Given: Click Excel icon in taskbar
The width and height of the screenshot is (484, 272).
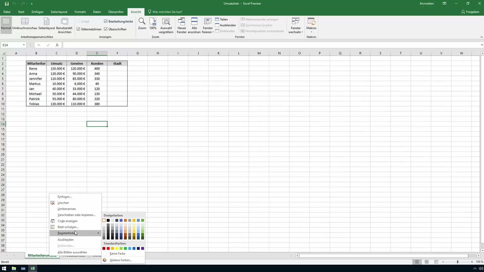Looking at the screenshot, I should (x=33, y=268).
